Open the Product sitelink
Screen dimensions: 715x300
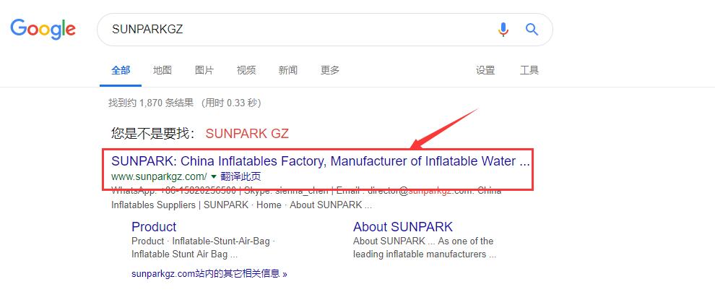pos(154,227)
